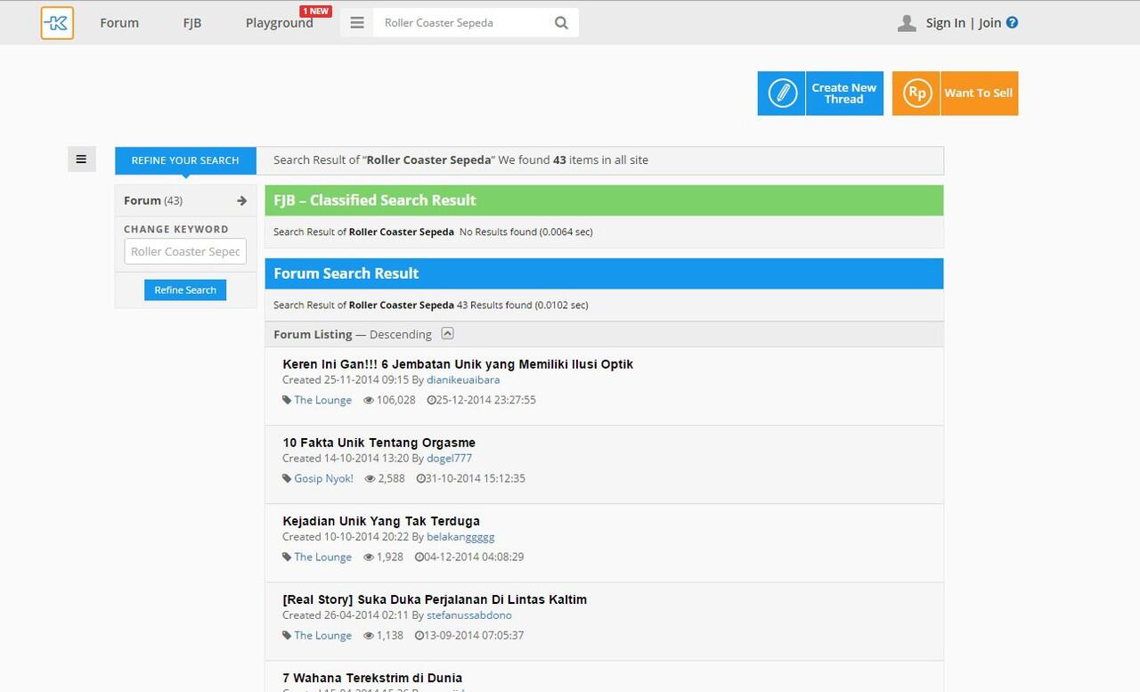Click the views eye icon beside 1,928
This screenshot has width=1140, height=692.
(x=369, y=557)
